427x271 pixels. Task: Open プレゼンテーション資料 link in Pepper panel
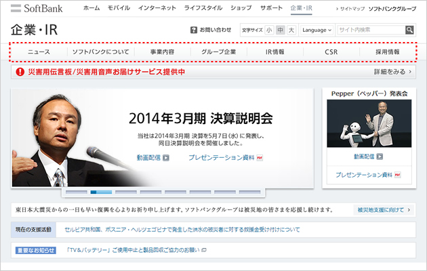pyautogui.click(x=364, y=175)
